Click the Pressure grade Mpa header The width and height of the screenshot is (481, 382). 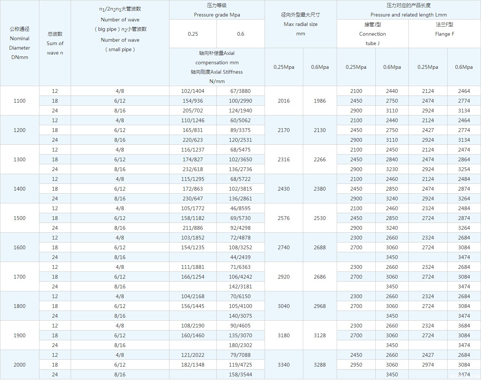(x=217, y=10)
